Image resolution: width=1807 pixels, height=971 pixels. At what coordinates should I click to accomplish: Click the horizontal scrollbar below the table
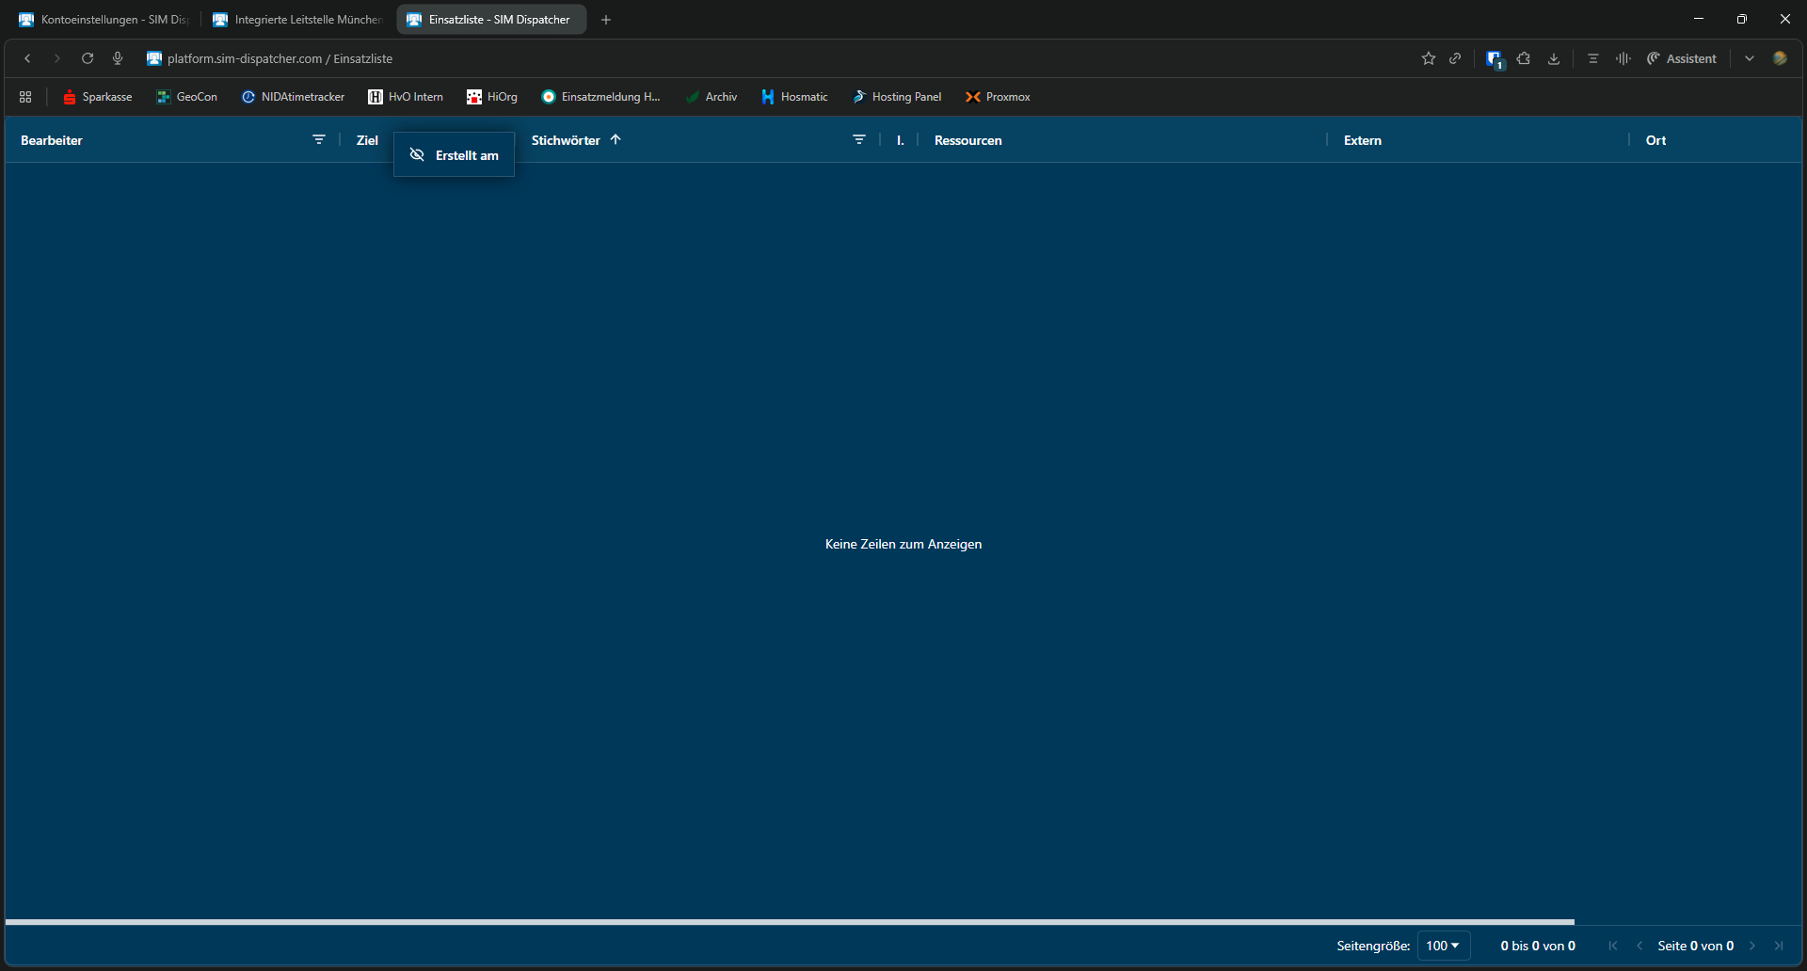point(789,922)
